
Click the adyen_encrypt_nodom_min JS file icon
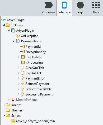coord(13,121)
